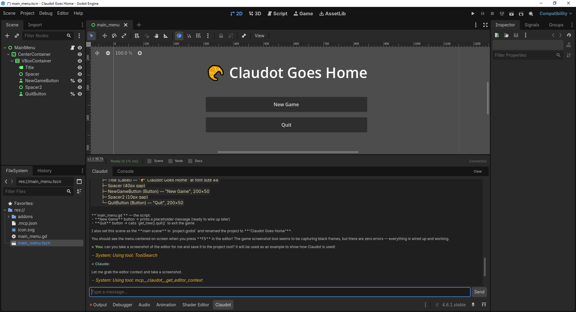Open the Compatibility renderer dropdown
This screenshot has width=576, height=312.
coord(555,13)
